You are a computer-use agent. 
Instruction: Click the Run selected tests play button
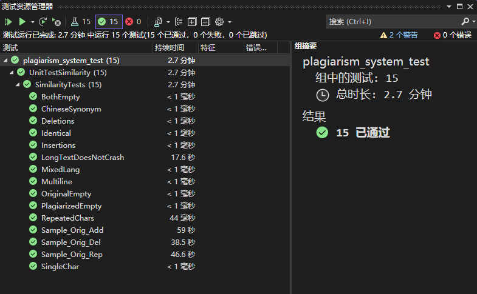point(22,22)
